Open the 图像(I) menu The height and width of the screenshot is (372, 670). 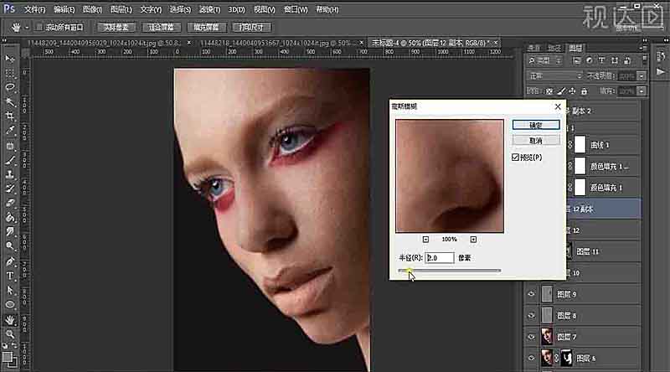[92, 9]
